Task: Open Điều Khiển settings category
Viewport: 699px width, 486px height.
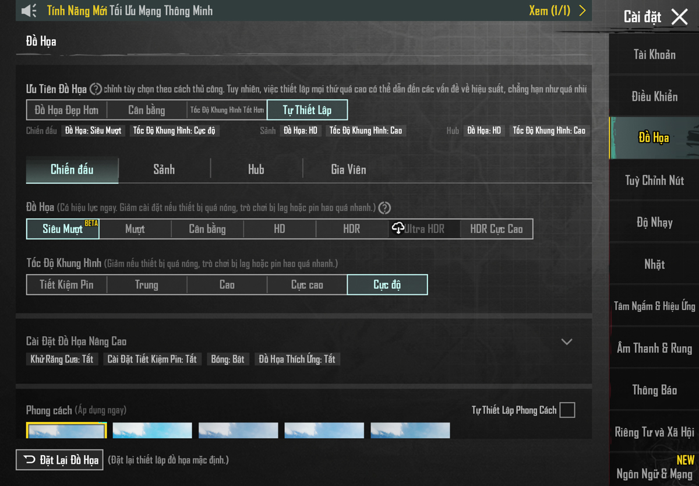Action: (654, 97)
